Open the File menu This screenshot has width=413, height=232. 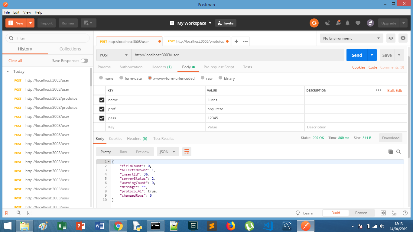tap(7, 12)
